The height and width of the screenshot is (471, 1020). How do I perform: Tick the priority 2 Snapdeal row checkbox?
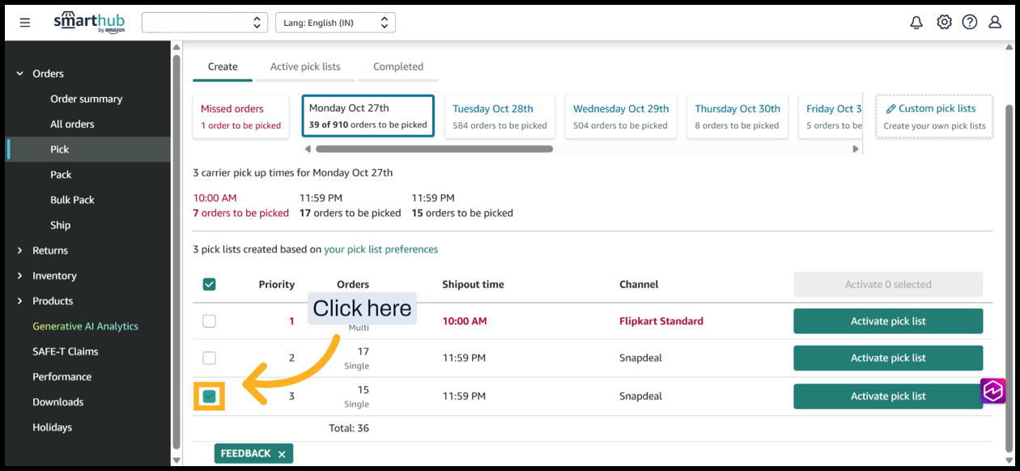[x=209, y=358]
